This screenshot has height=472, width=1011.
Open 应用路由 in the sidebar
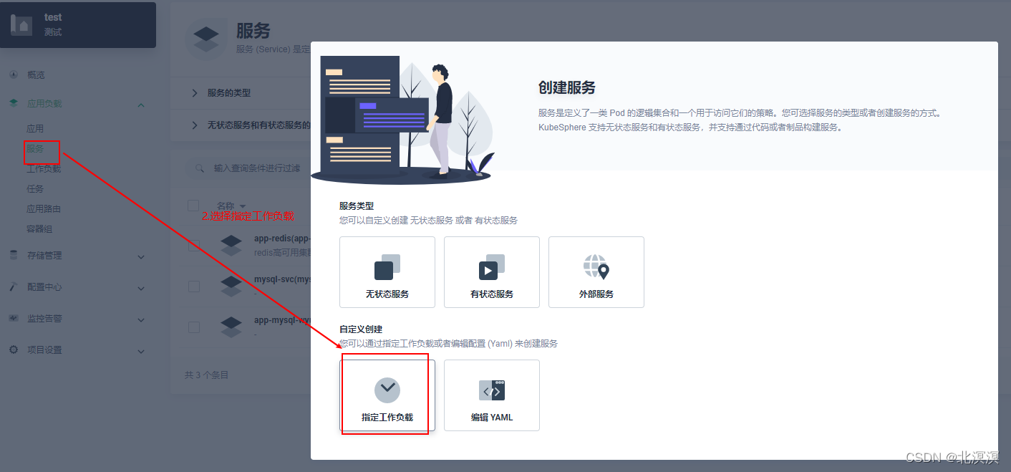point(44,209)
